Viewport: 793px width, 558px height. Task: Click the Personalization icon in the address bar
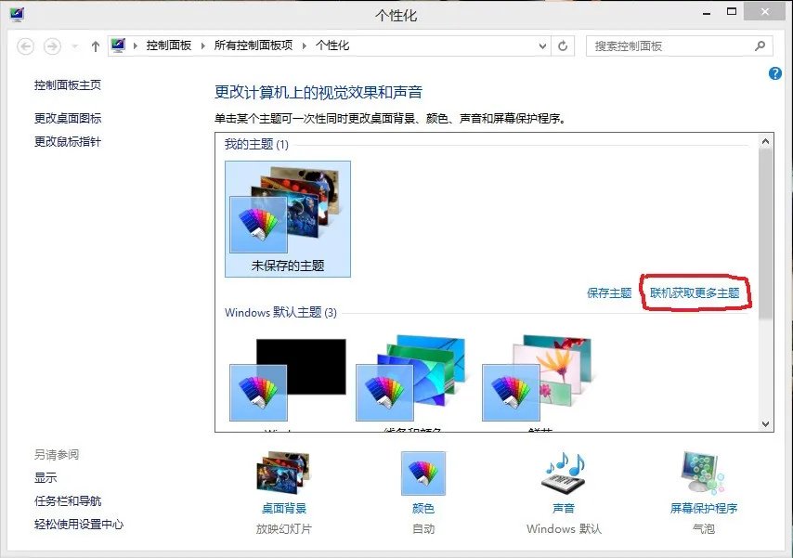(119, 44)
